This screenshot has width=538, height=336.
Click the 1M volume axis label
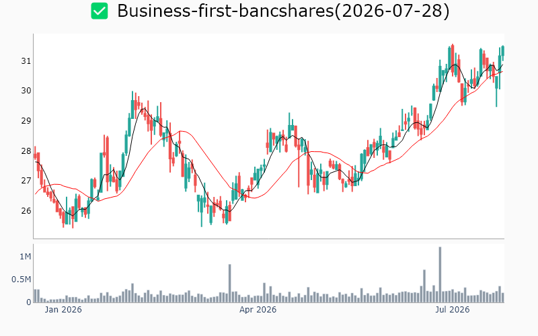tap(26, 257)
